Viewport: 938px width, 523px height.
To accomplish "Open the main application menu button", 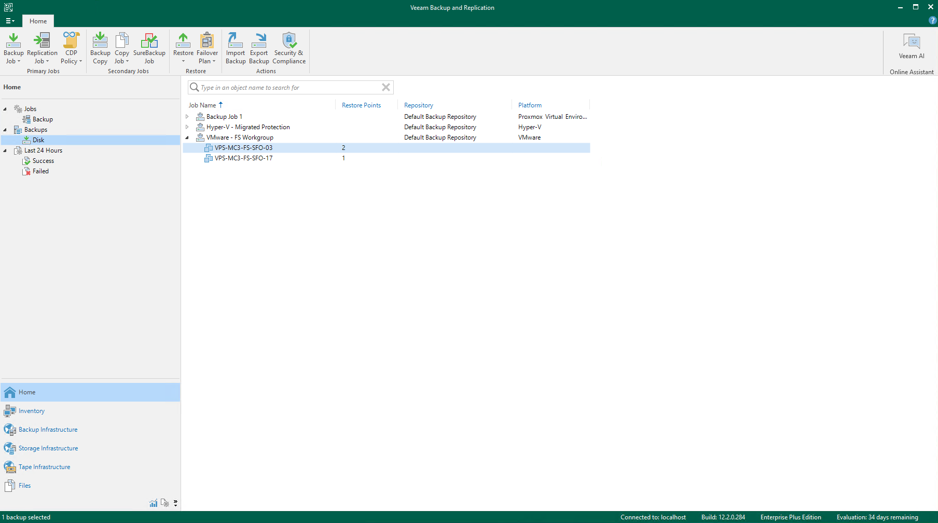I will tap(10, 21).
